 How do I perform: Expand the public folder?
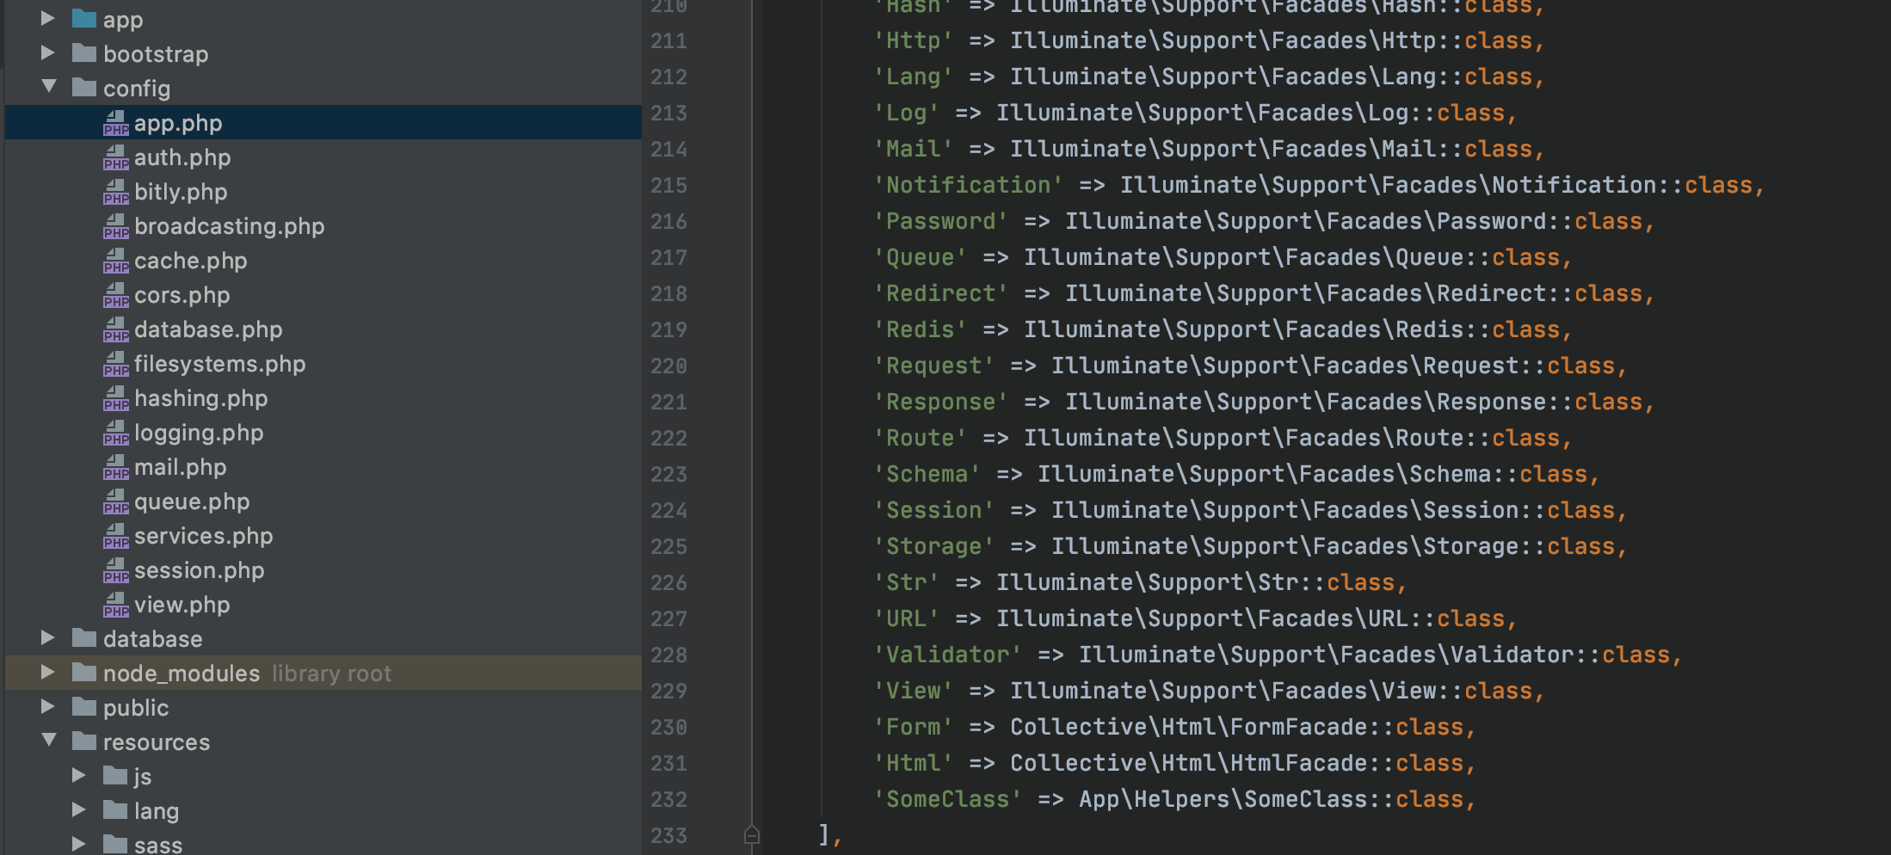(x=48, y=707)
